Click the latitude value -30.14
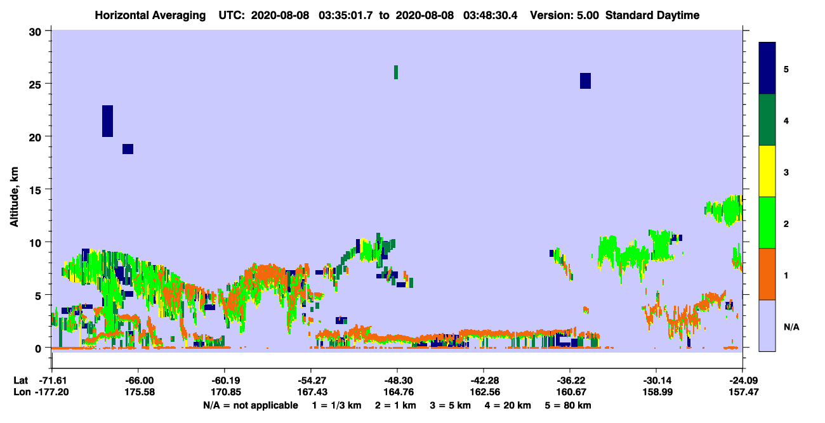This screenshot has width=825, height=423. [x=656, y=380]
